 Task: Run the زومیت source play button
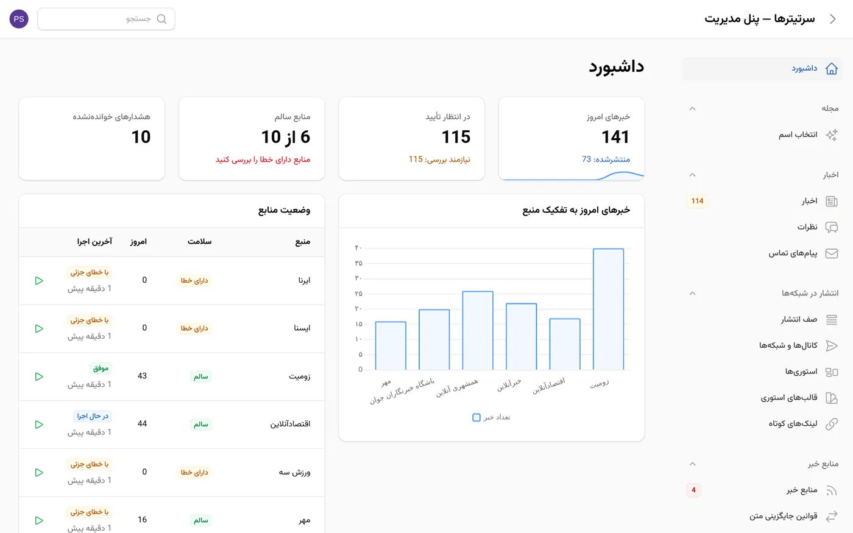point(39,376)
